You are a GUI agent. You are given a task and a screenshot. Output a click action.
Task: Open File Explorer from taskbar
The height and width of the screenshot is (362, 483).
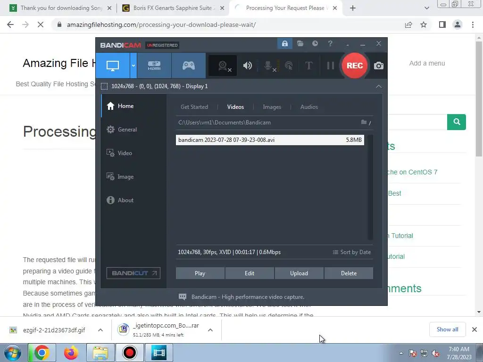[100, 353]
